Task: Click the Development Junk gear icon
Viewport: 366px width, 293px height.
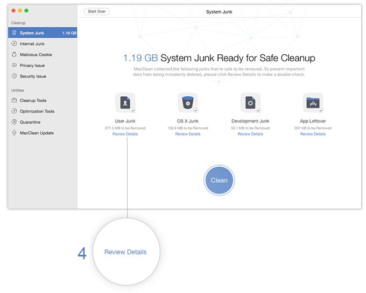Action: pos(250,102)
